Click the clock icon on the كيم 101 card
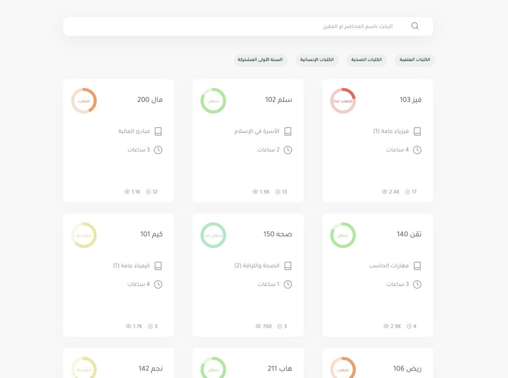Screen dimensions: 508x378 158,284
